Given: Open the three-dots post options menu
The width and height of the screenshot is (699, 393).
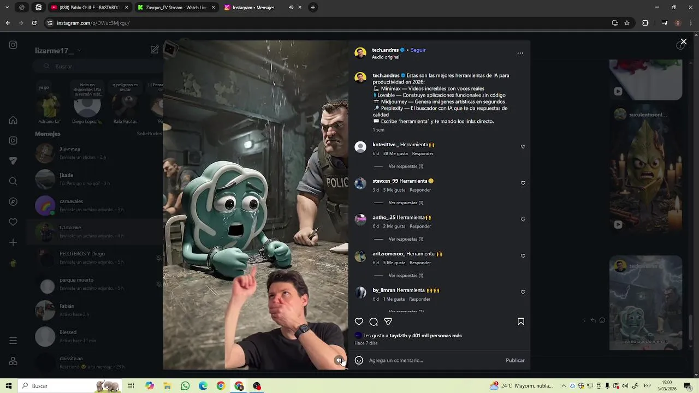Looking at the screenshot, I should tap(520, 53).
